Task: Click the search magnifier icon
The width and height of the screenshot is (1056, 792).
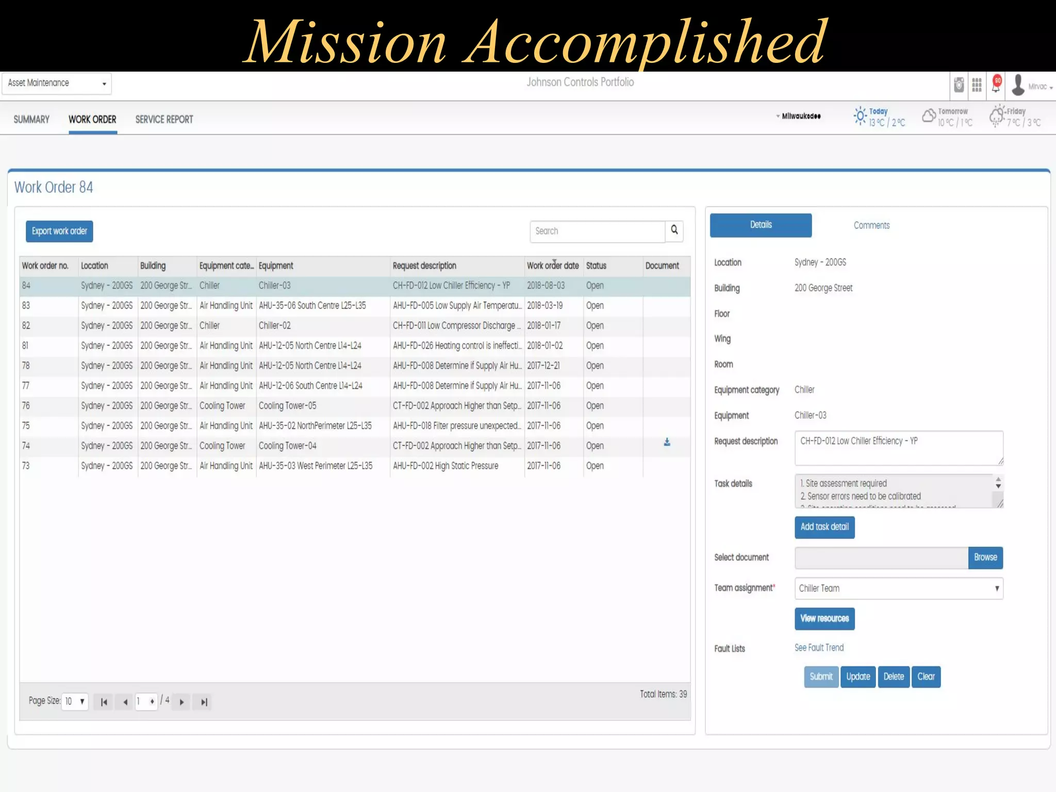Action: [674, 230]
